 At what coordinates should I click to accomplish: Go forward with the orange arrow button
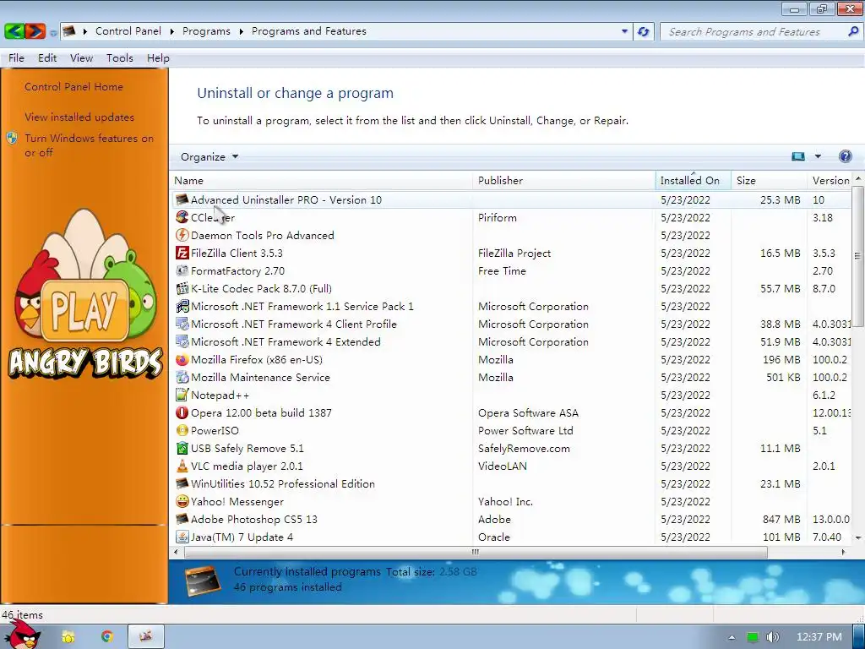point(35,31)
